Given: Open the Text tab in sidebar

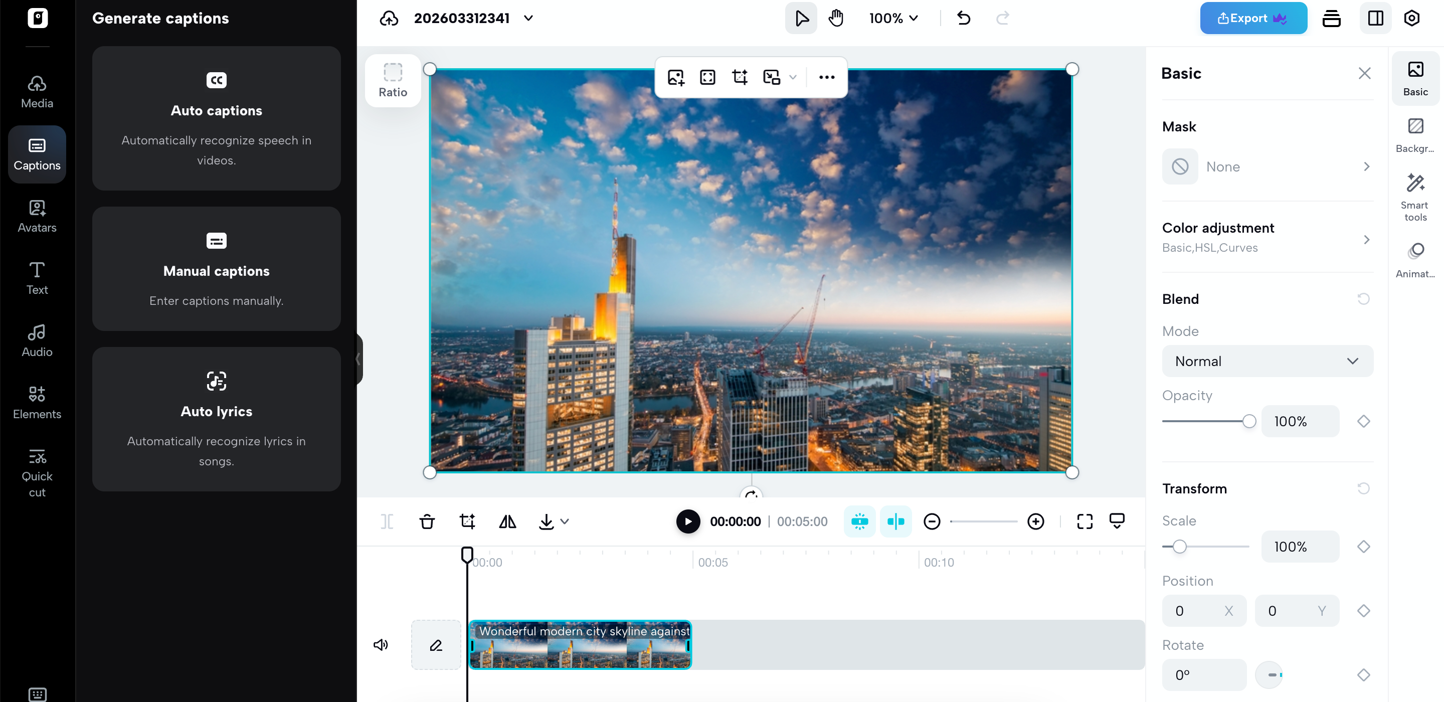Looking at the screenshot, I should point(37,278).
